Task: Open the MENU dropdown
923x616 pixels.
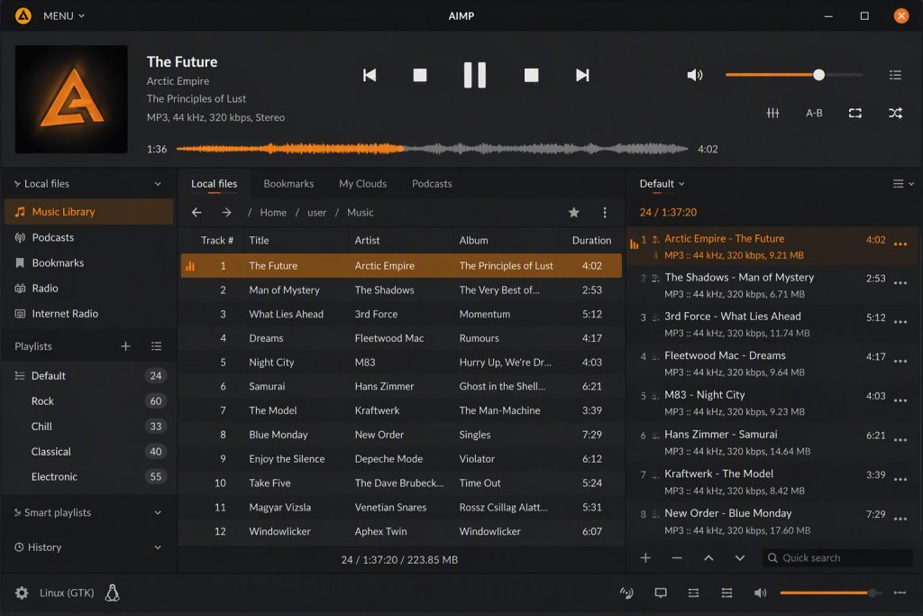Action: tap(64, 16)
